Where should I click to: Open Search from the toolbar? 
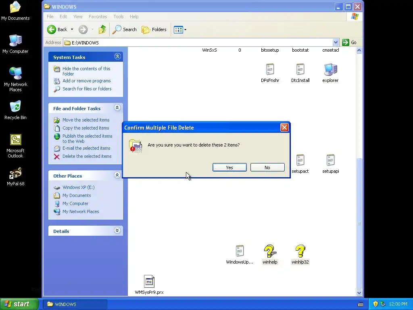coord(125,29)
